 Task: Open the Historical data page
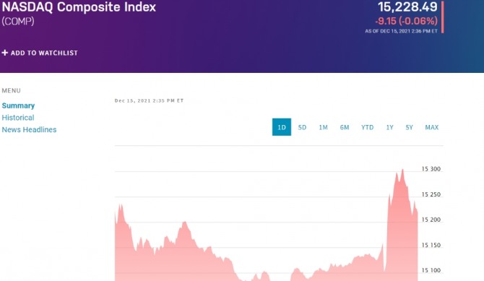18,118
